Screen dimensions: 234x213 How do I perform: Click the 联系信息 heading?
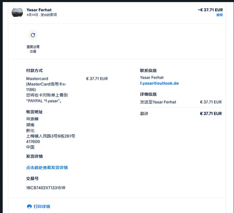(148, 71)
